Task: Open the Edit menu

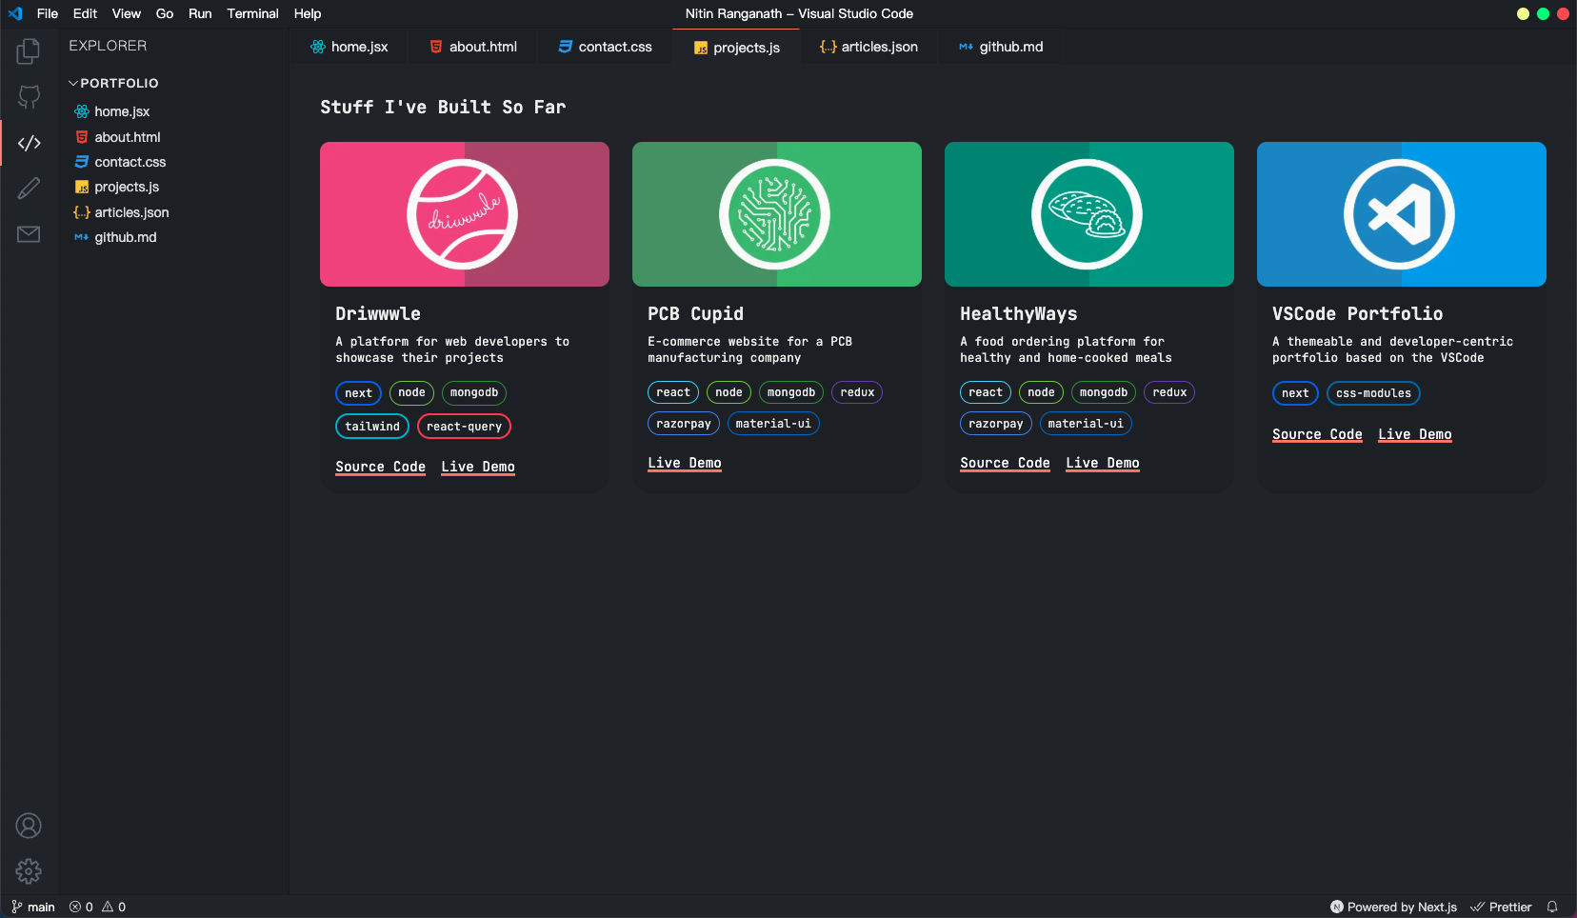Action: click(x=85, y=13)
